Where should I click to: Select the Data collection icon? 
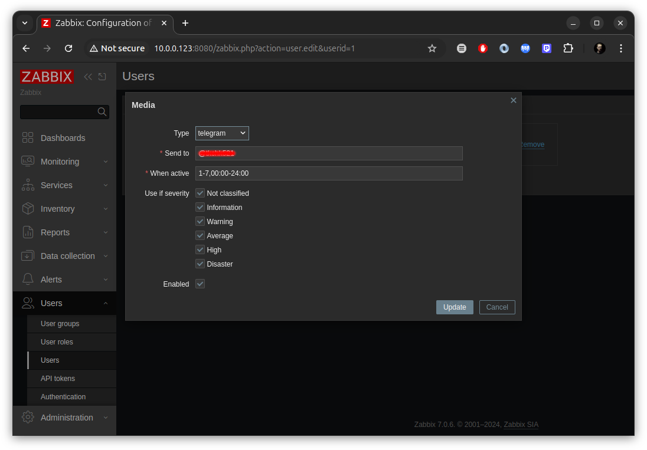point(27,255)
